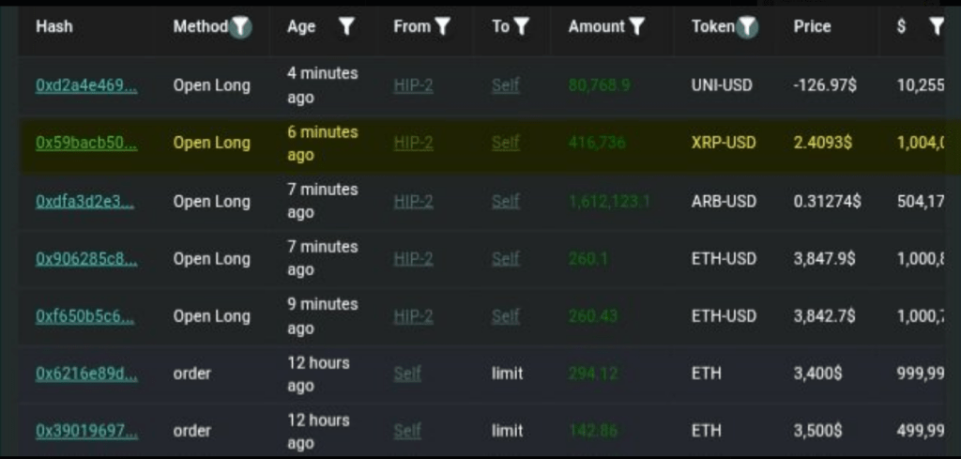
Task: Open order hash 0x39019697
Action: pos(86,431)
